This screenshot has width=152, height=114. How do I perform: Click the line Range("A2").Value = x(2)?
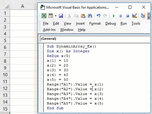[x=75, y=89]
